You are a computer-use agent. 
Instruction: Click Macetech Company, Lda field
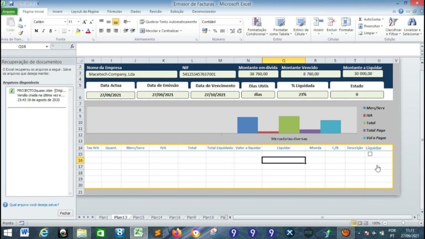(x=132, y=74)
